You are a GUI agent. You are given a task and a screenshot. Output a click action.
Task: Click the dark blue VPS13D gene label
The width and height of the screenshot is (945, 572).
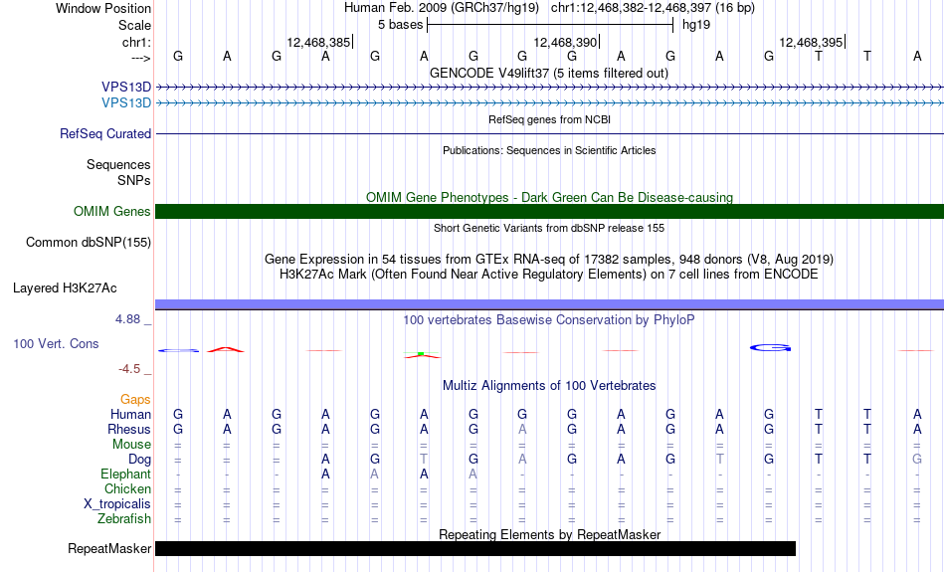coord(126,88)
